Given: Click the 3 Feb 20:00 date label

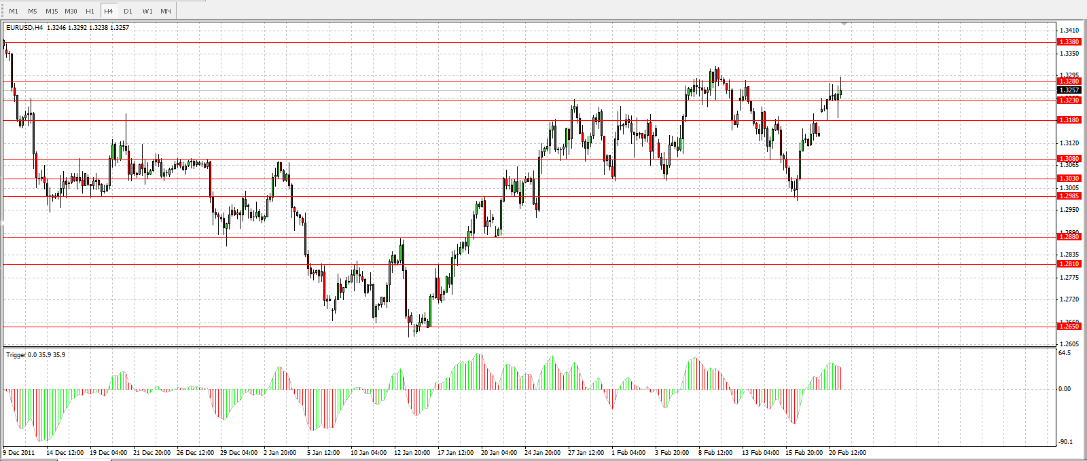Looking at the screenshot, I should [x=673, y=452].
